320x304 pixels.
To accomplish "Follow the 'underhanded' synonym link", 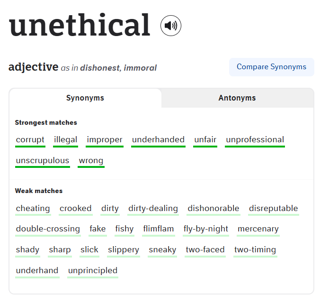I will 158,140.
